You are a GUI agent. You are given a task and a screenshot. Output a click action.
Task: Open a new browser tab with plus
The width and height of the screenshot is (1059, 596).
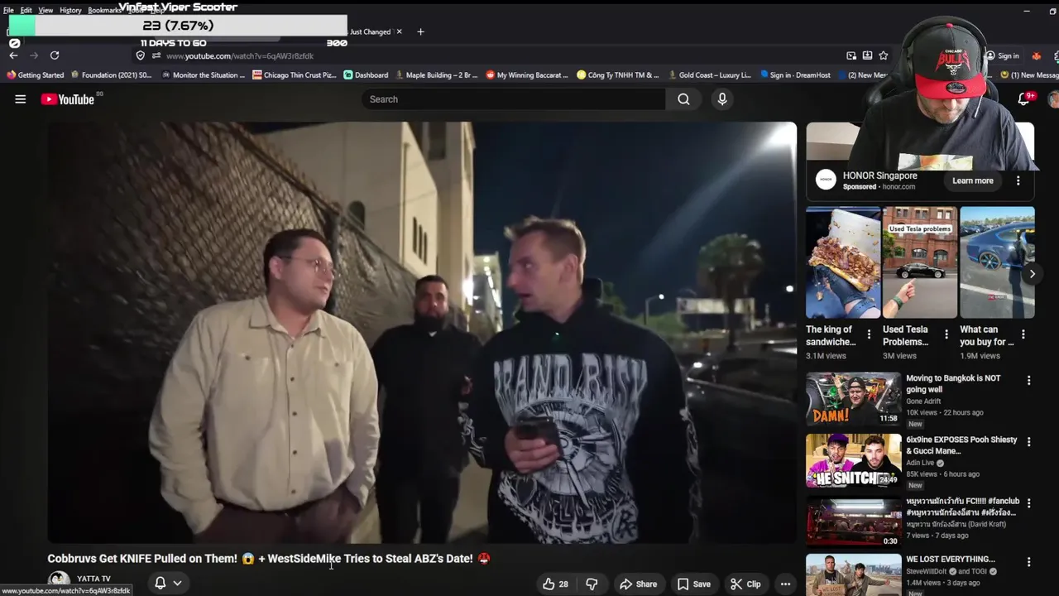(420, 31)
